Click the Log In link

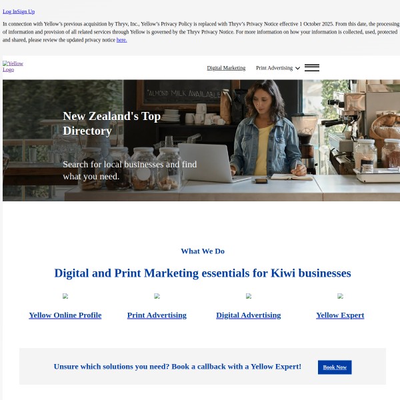10,11
